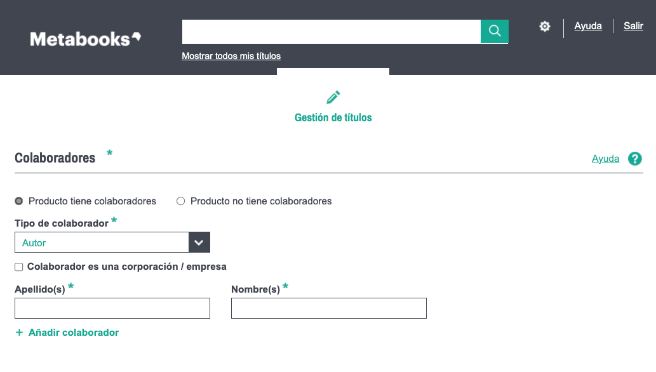Open the Gestión de títulos tab
The width and height of the screenshot is (656, 372).
click(x=333, y=117)
